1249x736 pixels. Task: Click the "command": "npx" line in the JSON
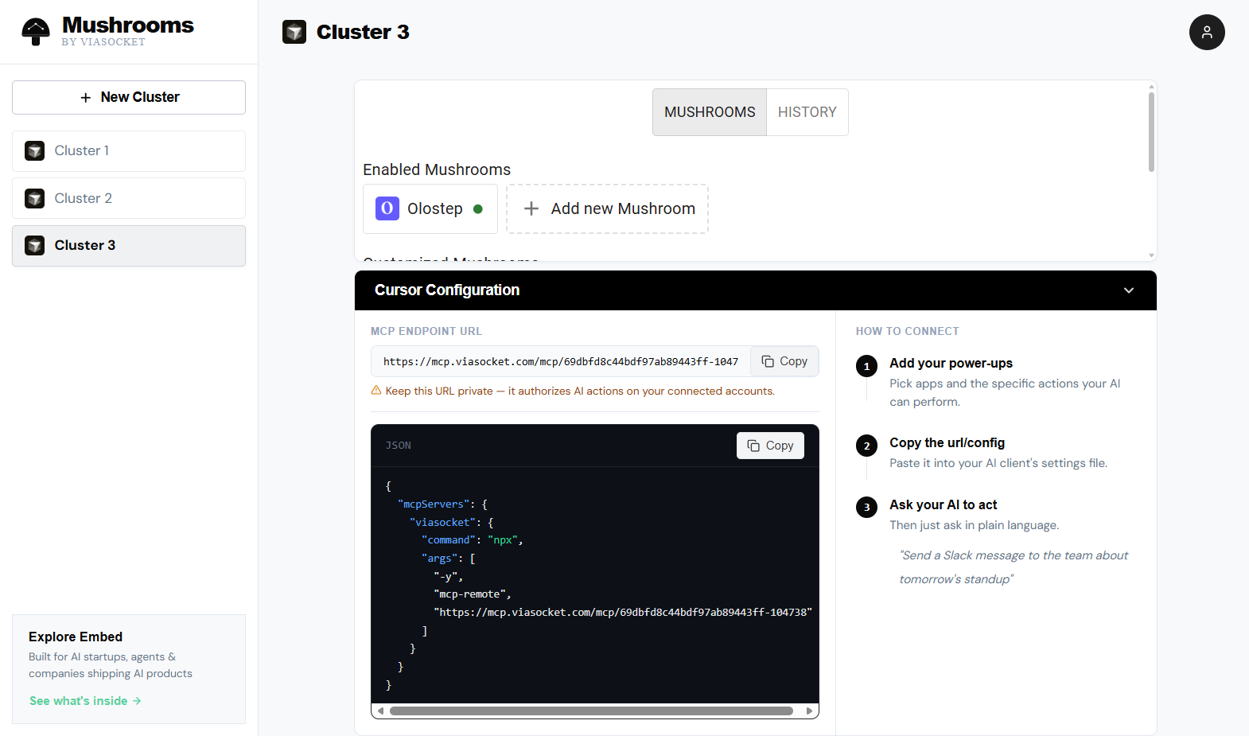(x=472, y=540)
